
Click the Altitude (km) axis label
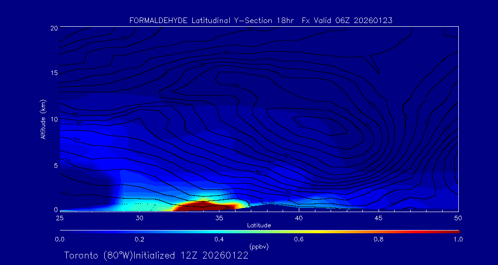(x=43, y=119)
